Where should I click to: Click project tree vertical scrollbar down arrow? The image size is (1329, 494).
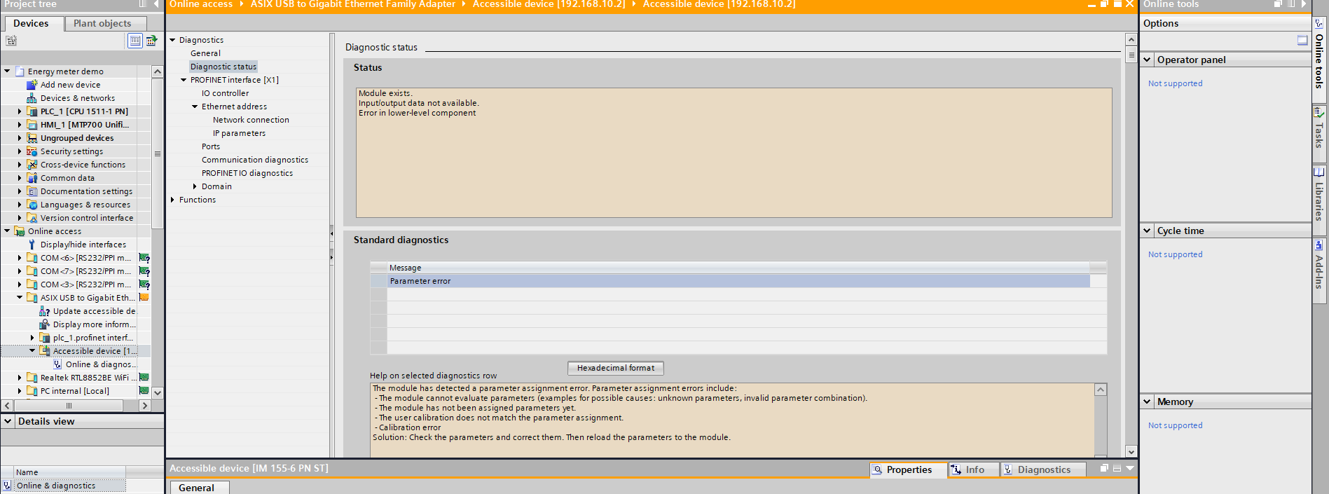point(158,392)
